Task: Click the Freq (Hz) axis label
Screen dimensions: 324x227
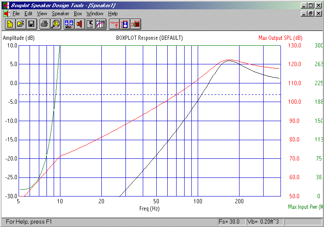Action: [x=150, y=208]
